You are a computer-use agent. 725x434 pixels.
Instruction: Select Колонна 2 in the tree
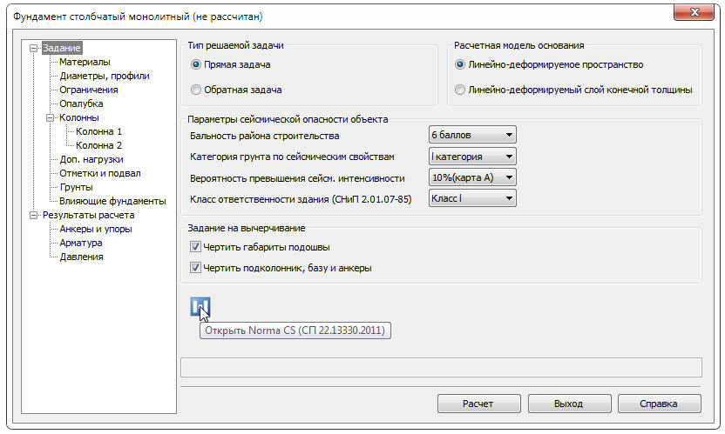click(x=98, y=145)
